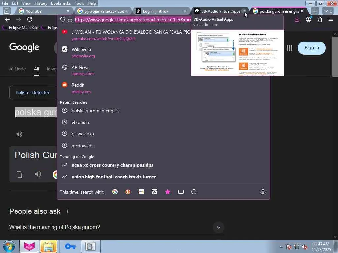Open a new tab with plus button
This screenshot has width=338, height=253.
(x=315, y=11)
